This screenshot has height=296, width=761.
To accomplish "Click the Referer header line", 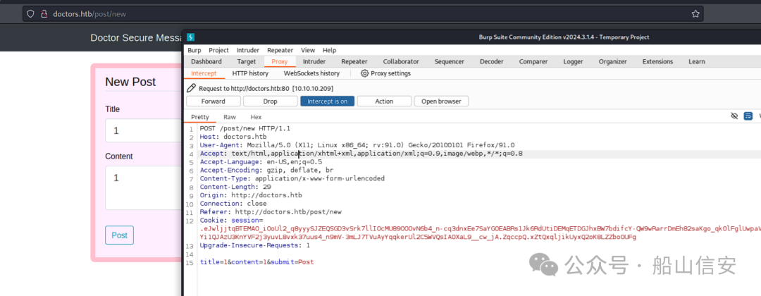I will [x=271, y=211].
